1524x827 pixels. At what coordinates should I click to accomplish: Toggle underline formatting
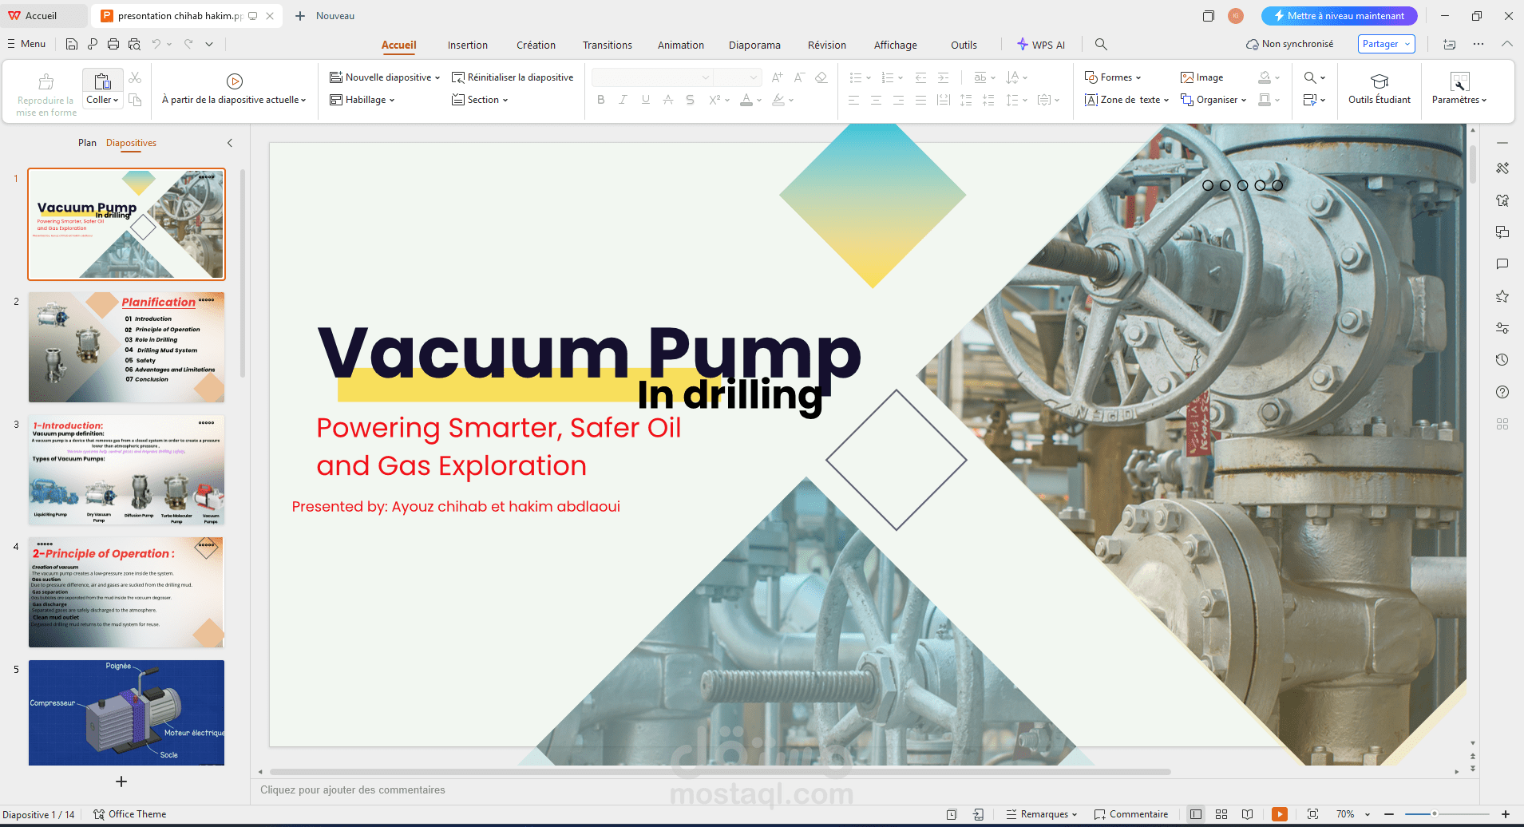646,100
